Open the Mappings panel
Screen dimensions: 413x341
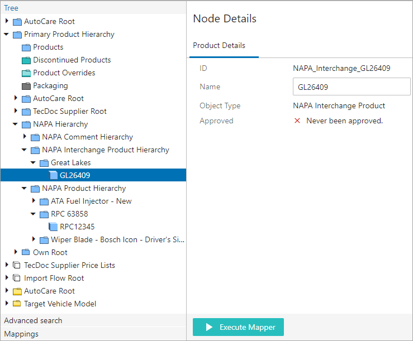[21, 334]
